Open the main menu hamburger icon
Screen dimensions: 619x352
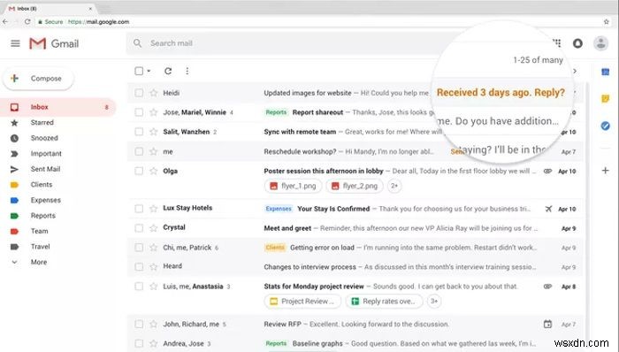[15, 43]
